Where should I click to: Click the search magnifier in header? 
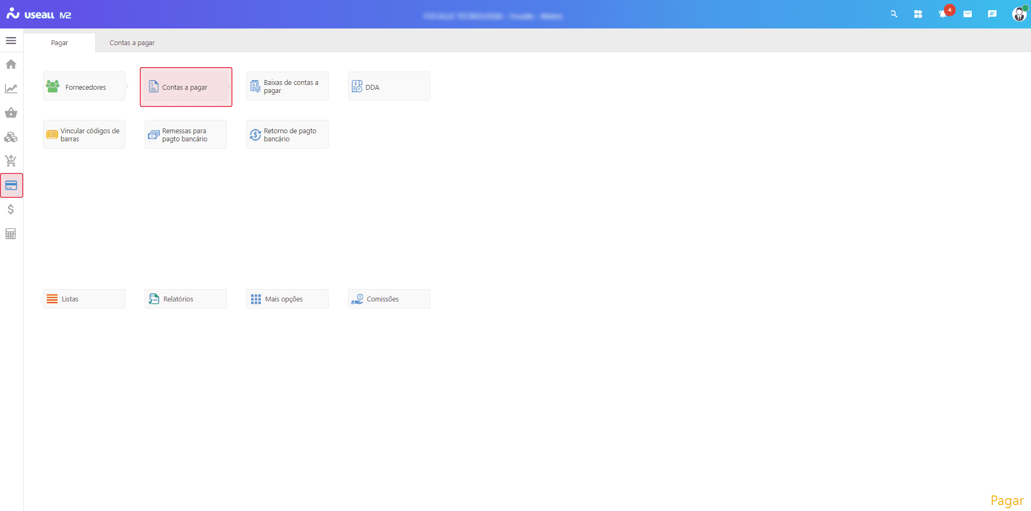tap(894, 14)
